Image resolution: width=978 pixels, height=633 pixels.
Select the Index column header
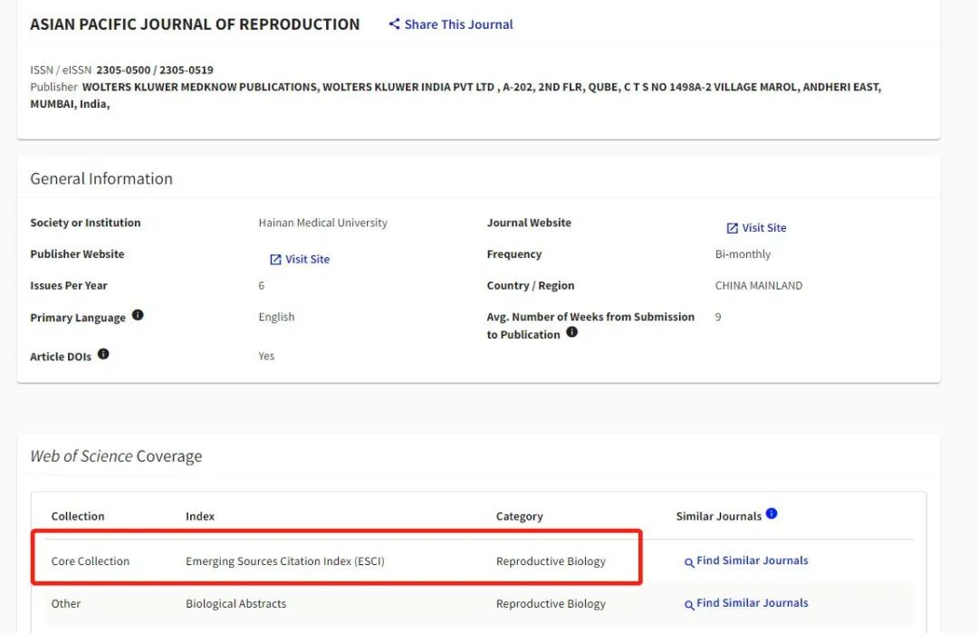pyautogui.click(x=200, y=516)
